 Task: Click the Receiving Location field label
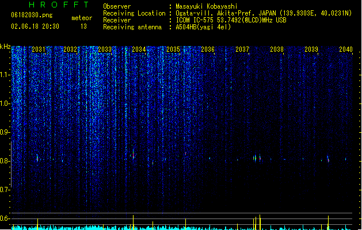[x=134, y=13]
